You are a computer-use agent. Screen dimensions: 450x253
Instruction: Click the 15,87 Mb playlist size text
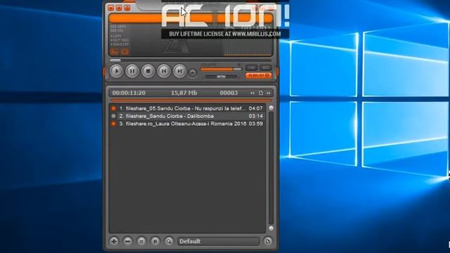coord(184,93)
